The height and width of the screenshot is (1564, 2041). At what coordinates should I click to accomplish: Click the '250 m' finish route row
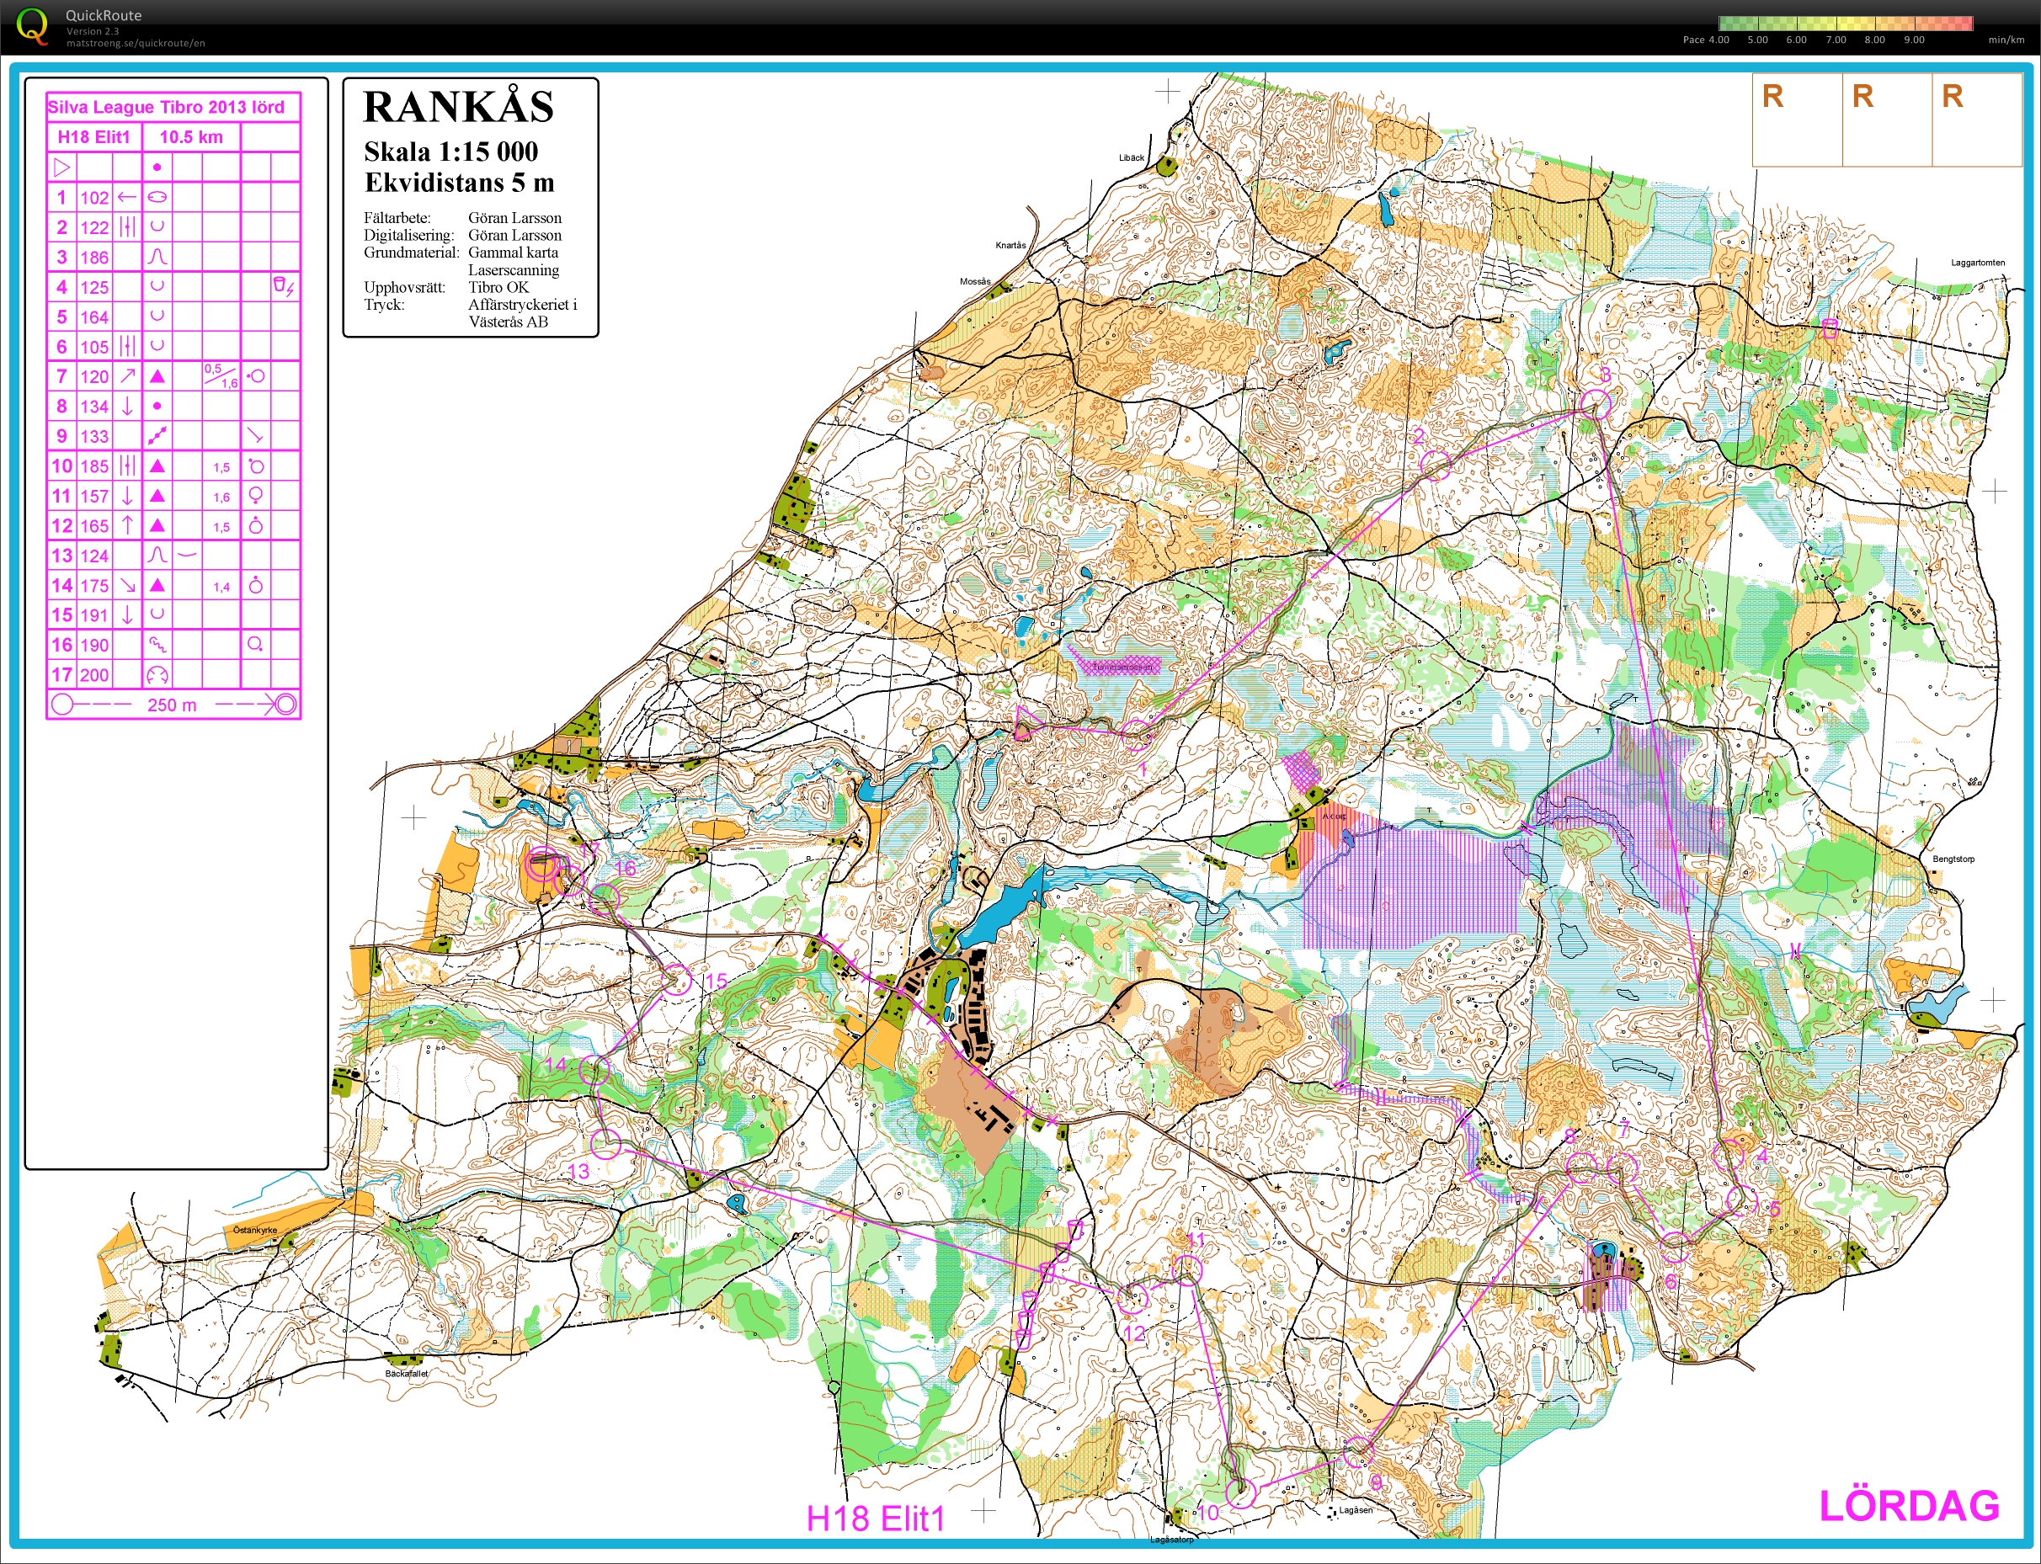click(x=173, y=705)
